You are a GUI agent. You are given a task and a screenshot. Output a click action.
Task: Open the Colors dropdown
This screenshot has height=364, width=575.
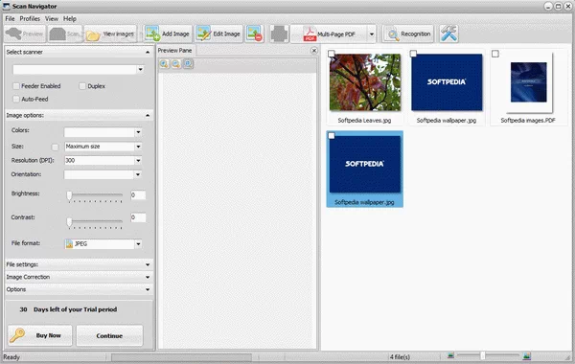[138, 132]
